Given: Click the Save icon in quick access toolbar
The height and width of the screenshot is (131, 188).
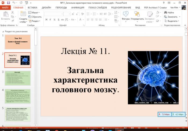Looking at the screenshot, I should tap(9, 3).
